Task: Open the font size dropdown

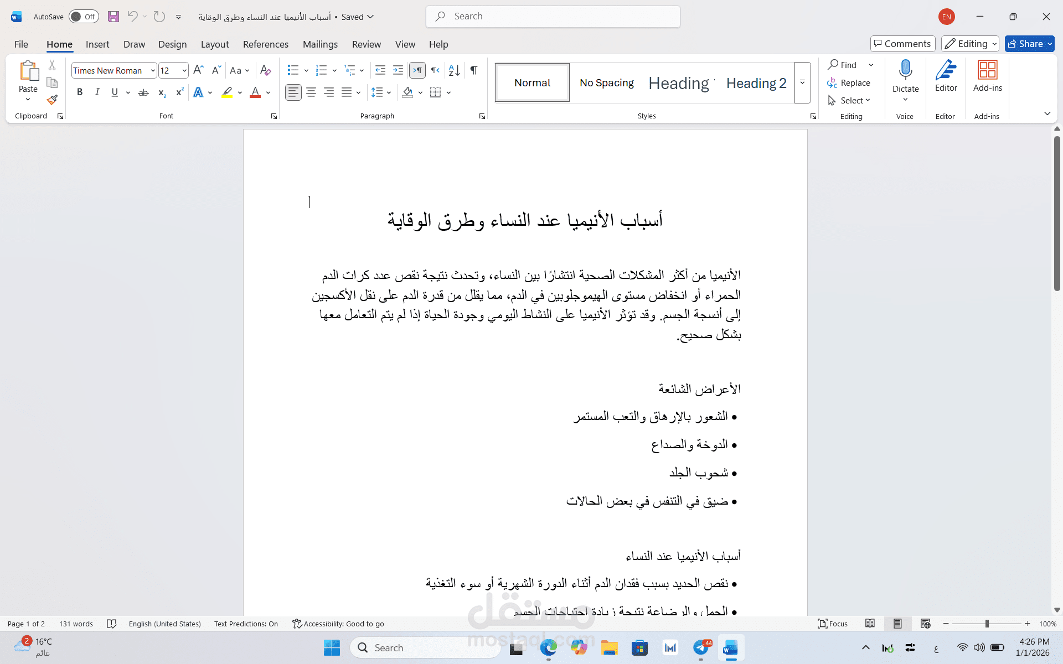Action: (x=183, y=70)
